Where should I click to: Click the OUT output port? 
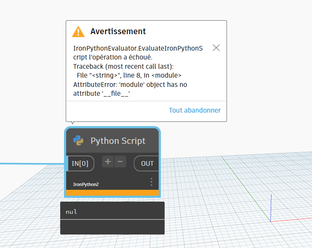click(x=147, y=164)
